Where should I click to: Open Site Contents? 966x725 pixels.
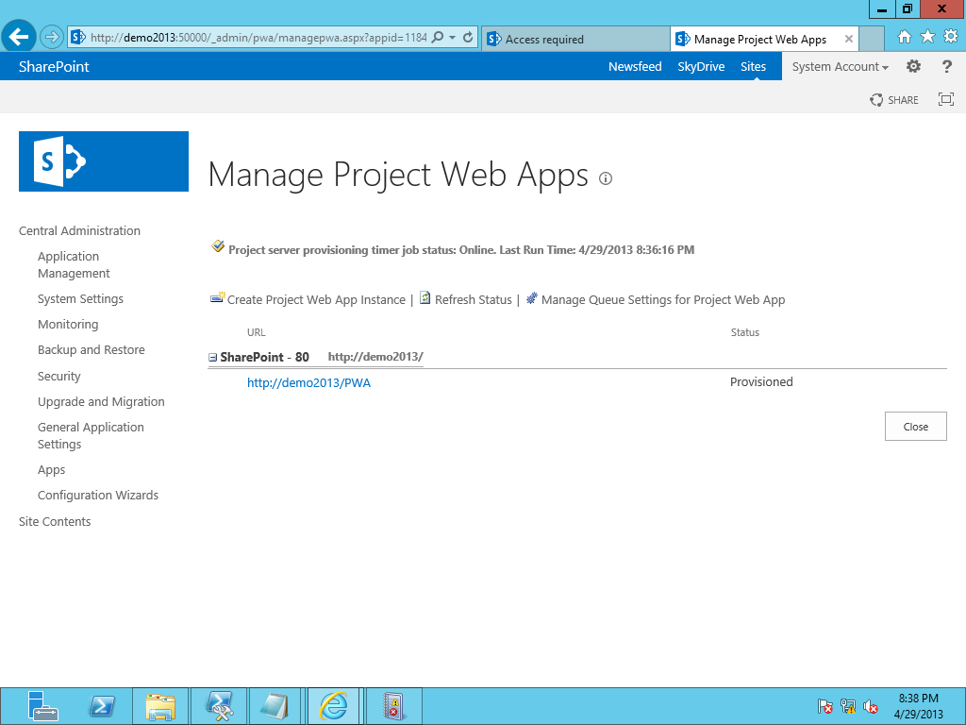pyautogui.click(x=55, y=521)
